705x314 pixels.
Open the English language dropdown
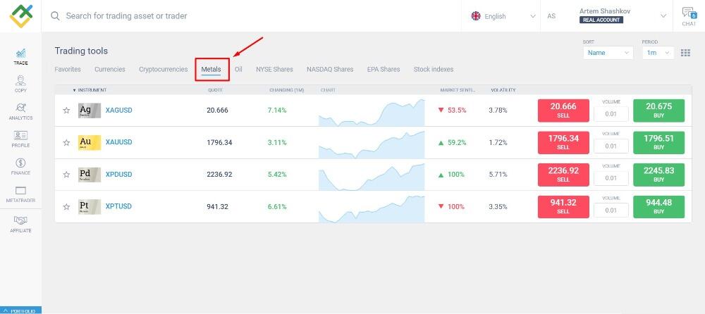503,16
